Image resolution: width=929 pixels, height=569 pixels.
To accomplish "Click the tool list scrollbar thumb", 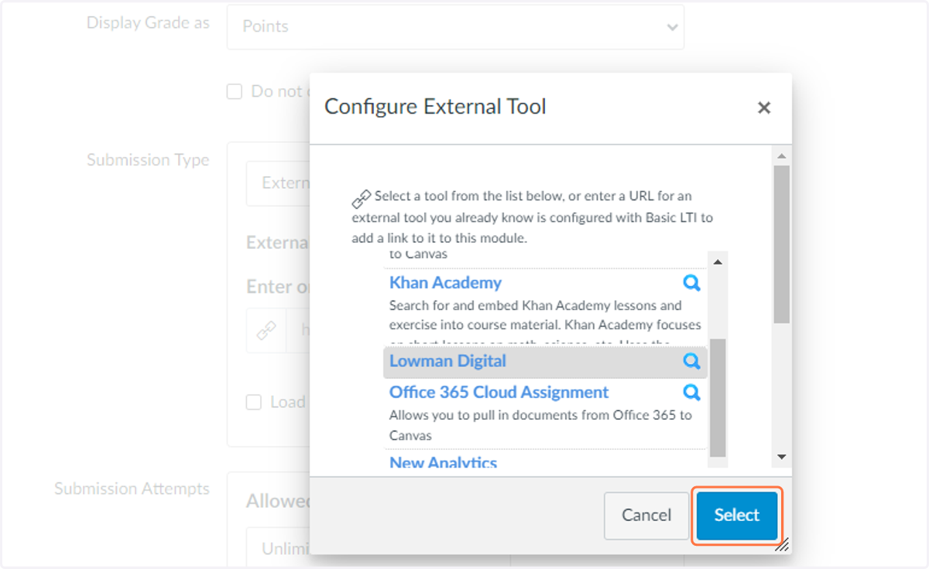I will coord(718,397).
